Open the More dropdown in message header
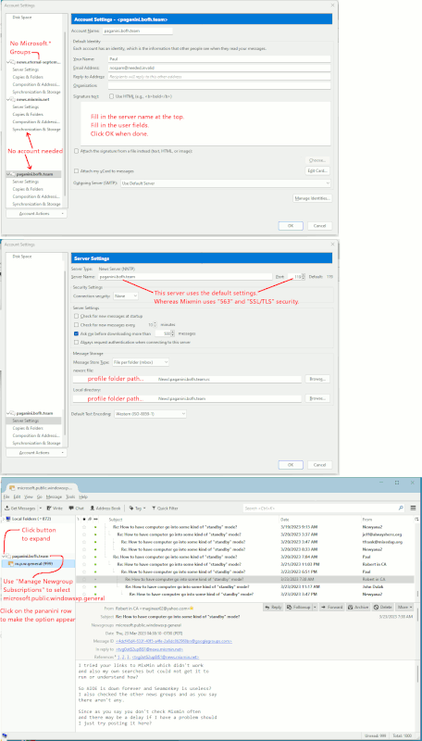The height and width of the screenshot is (741, 422). coord(405,607)
